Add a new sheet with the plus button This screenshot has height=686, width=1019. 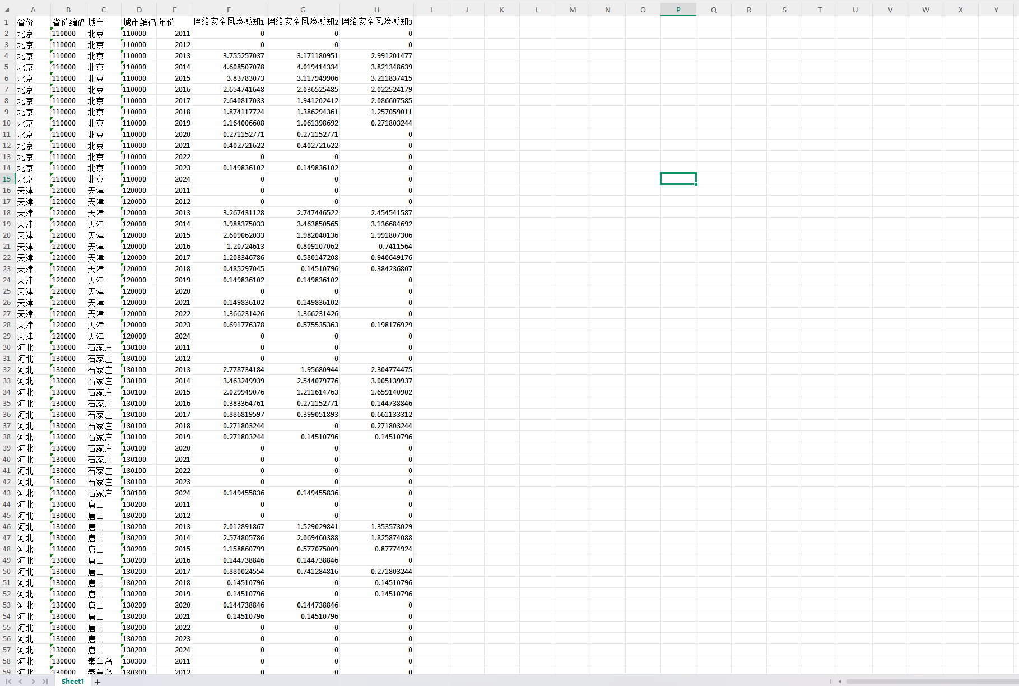pos(97,682)
